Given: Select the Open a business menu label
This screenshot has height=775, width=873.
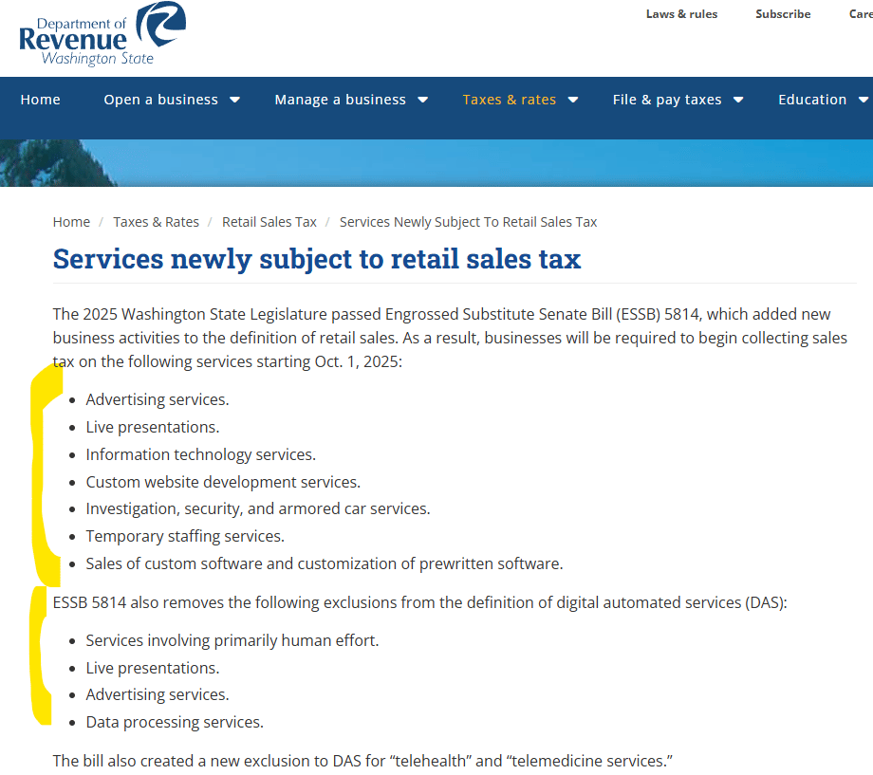Looking at the screenshot, I should point(160,100).
